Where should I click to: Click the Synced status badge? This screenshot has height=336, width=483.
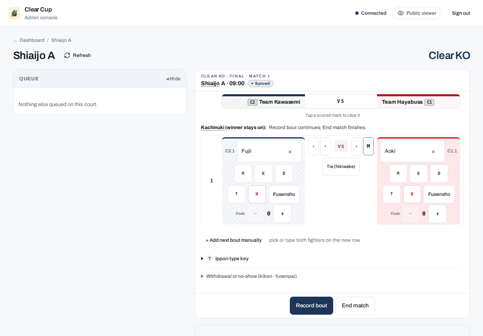260,84
